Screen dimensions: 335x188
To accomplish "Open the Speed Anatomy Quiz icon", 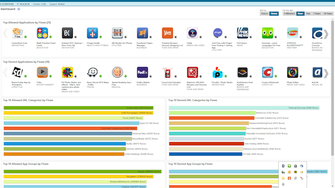I will tap(118, 73).
